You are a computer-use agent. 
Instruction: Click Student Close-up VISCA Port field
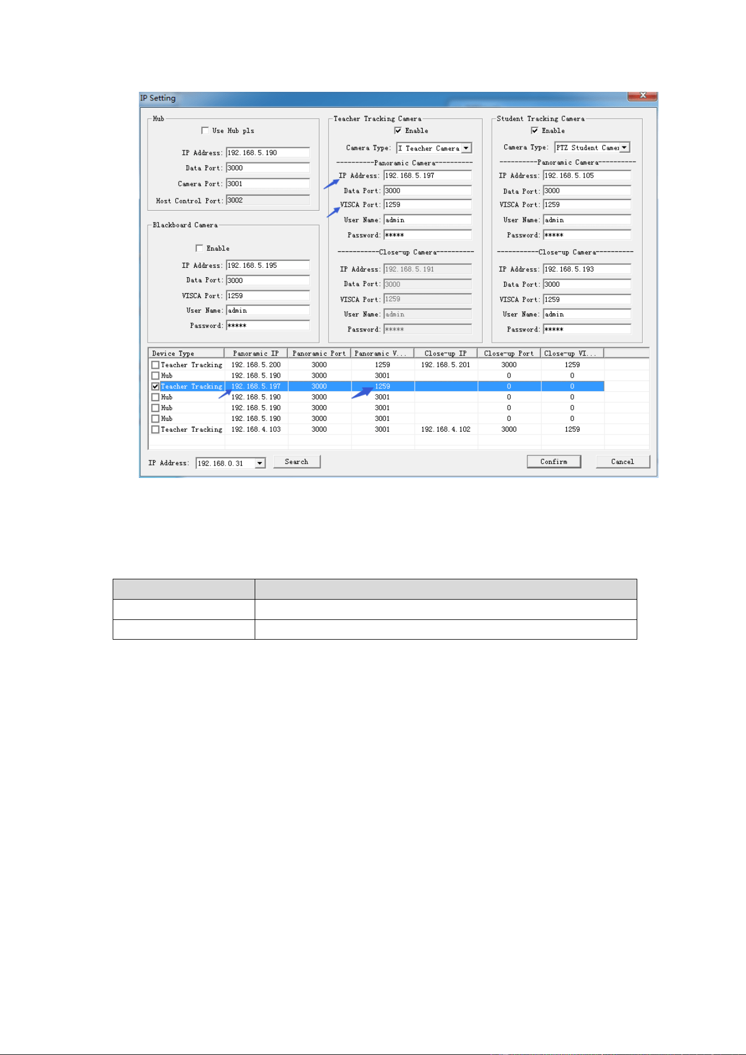pos(587,300)
